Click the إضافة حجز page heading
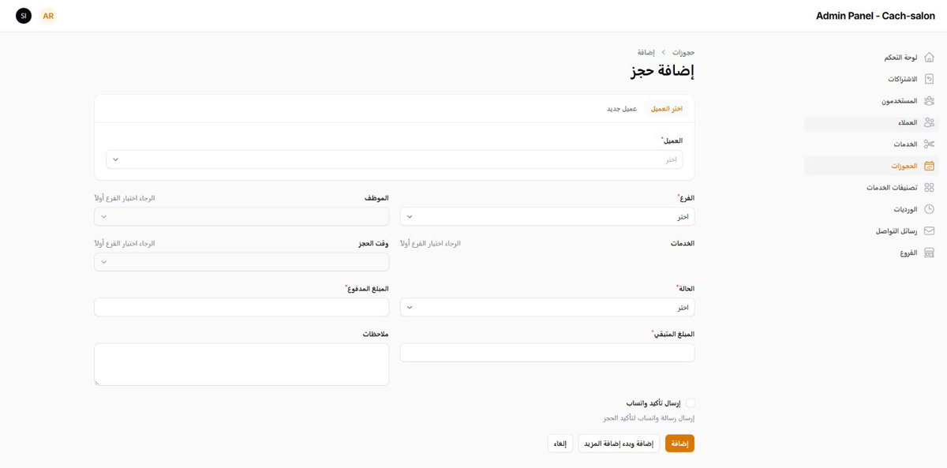947x468 pixels. tap(663, 71)
